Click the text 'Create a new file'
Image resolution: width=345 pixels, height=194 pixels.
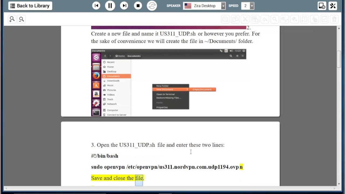111,34
